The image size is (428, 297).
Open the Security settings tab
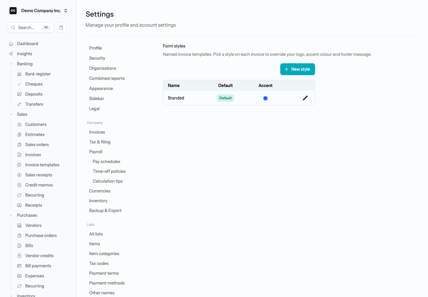[x=97, y=58]
